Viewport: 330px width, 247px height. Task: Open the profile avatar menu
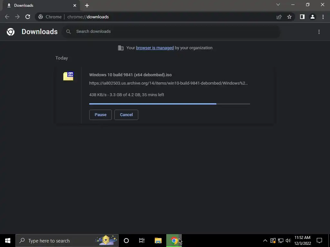pos(313,17)
